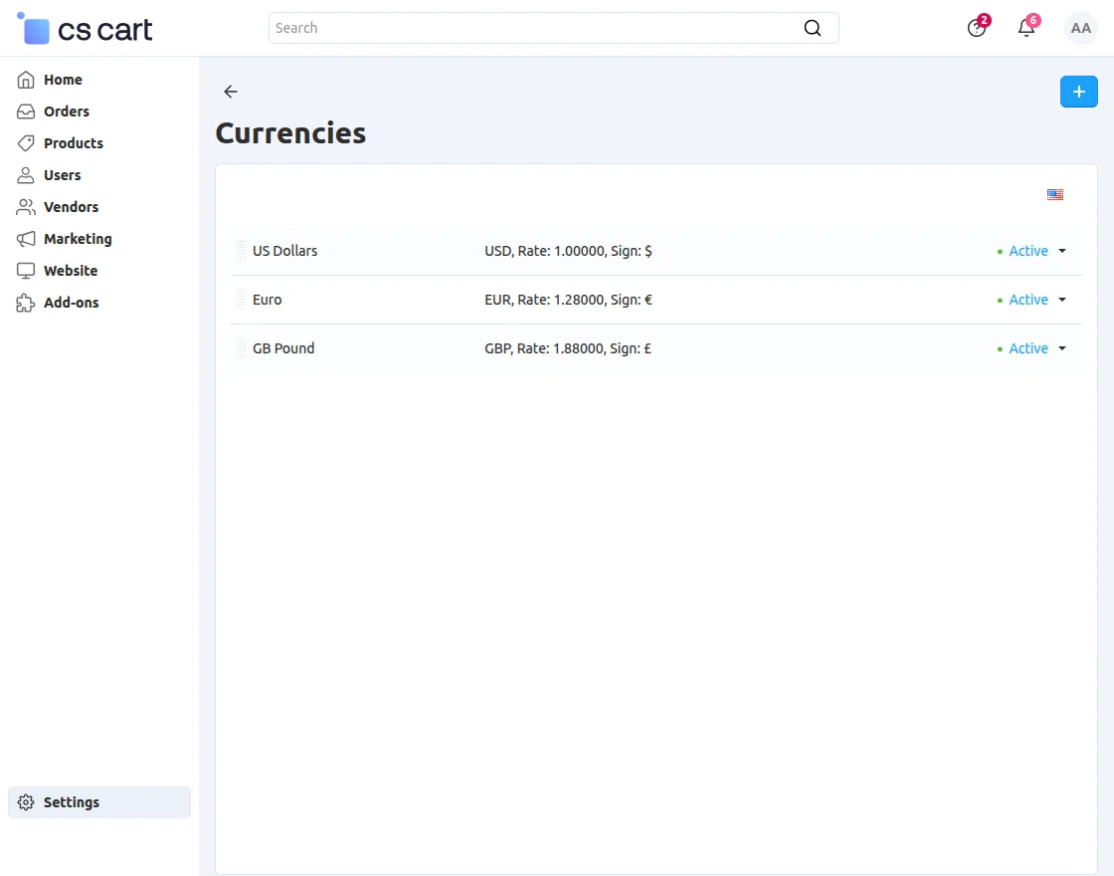Click the drag handle of Euro row
The image size is (1114, 876).
(x=242, y=300)
